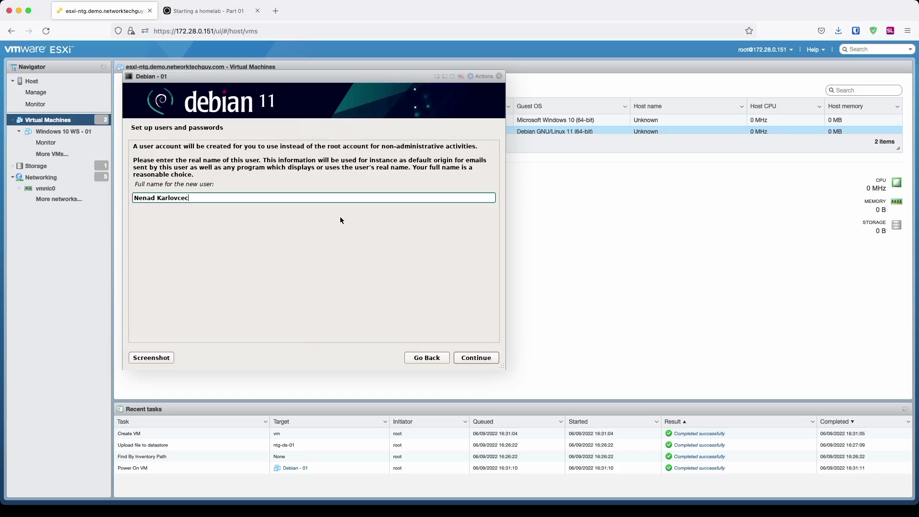
Task: Collapse the Windows 10 WS - 01 node
Action: coord(19,132)
